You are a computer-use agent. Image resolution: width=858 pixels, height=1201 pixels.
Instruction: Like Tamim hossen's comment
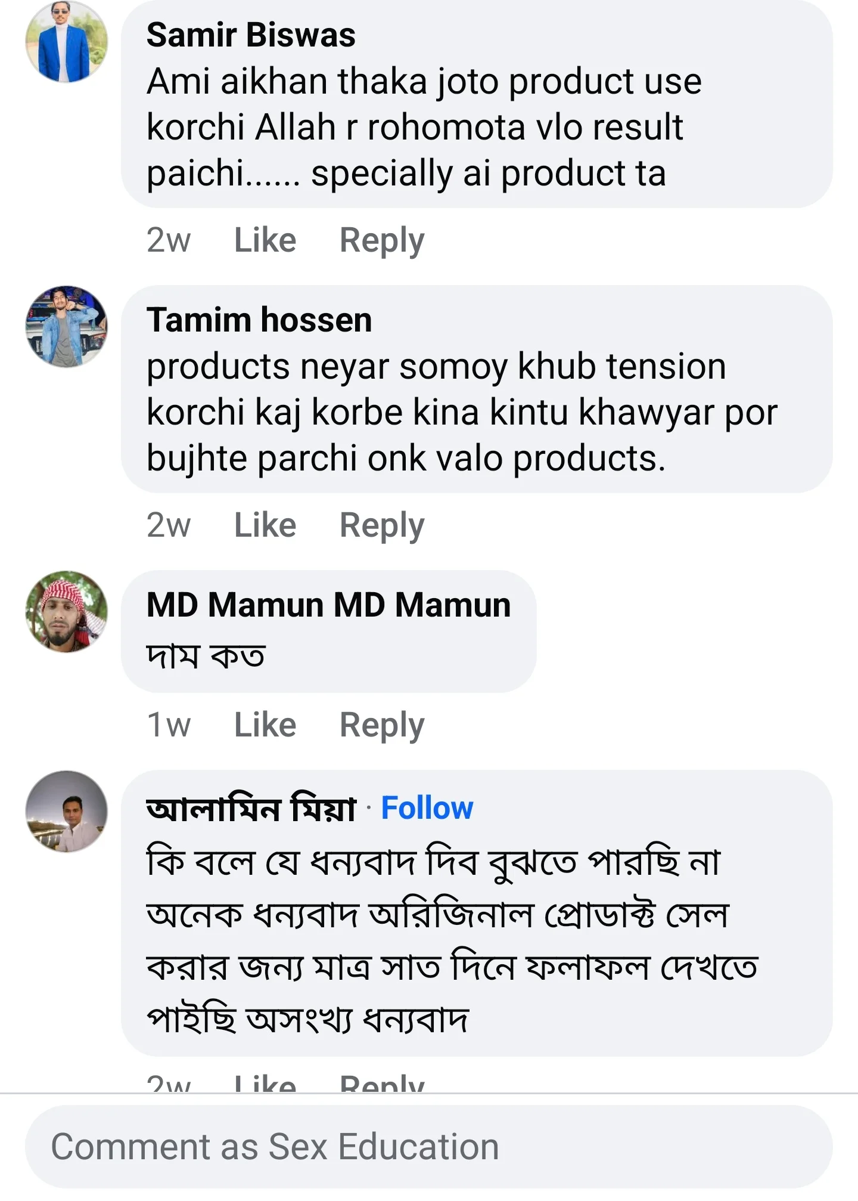[x=264, y=524]
